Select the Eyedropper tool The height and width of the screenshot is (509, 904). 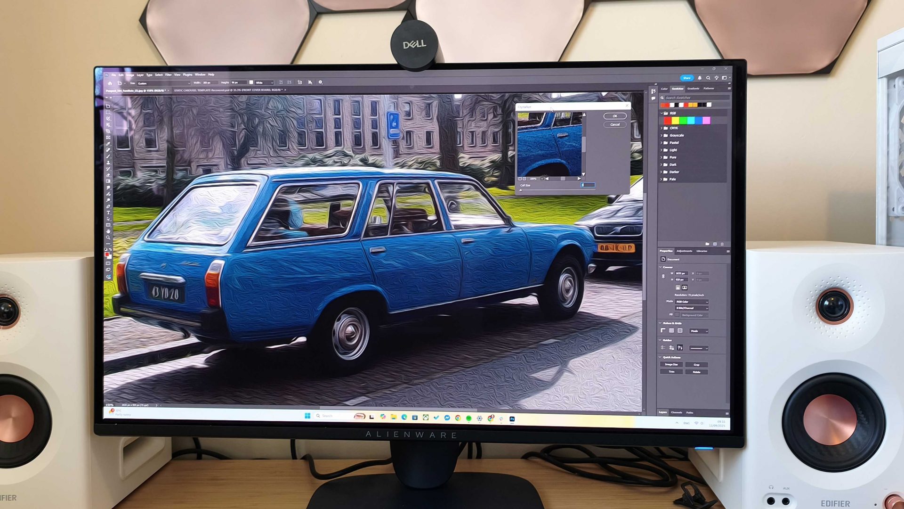tap(108, 144)
